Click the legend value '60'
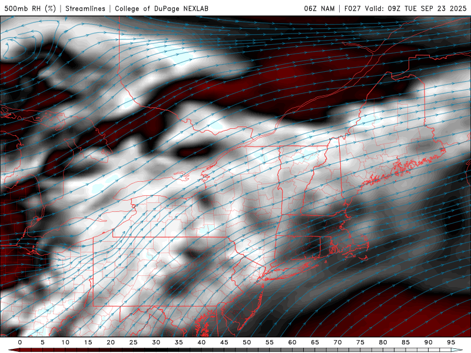Image resolution: width=471 pixels, height=353 pixels. (x=292, y=342)
